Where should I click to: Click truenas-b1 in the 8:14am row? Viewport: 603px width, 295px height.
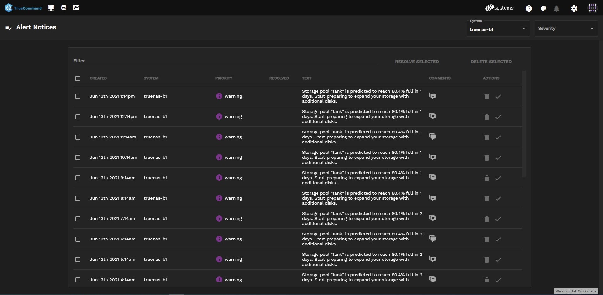pos(155,198)
